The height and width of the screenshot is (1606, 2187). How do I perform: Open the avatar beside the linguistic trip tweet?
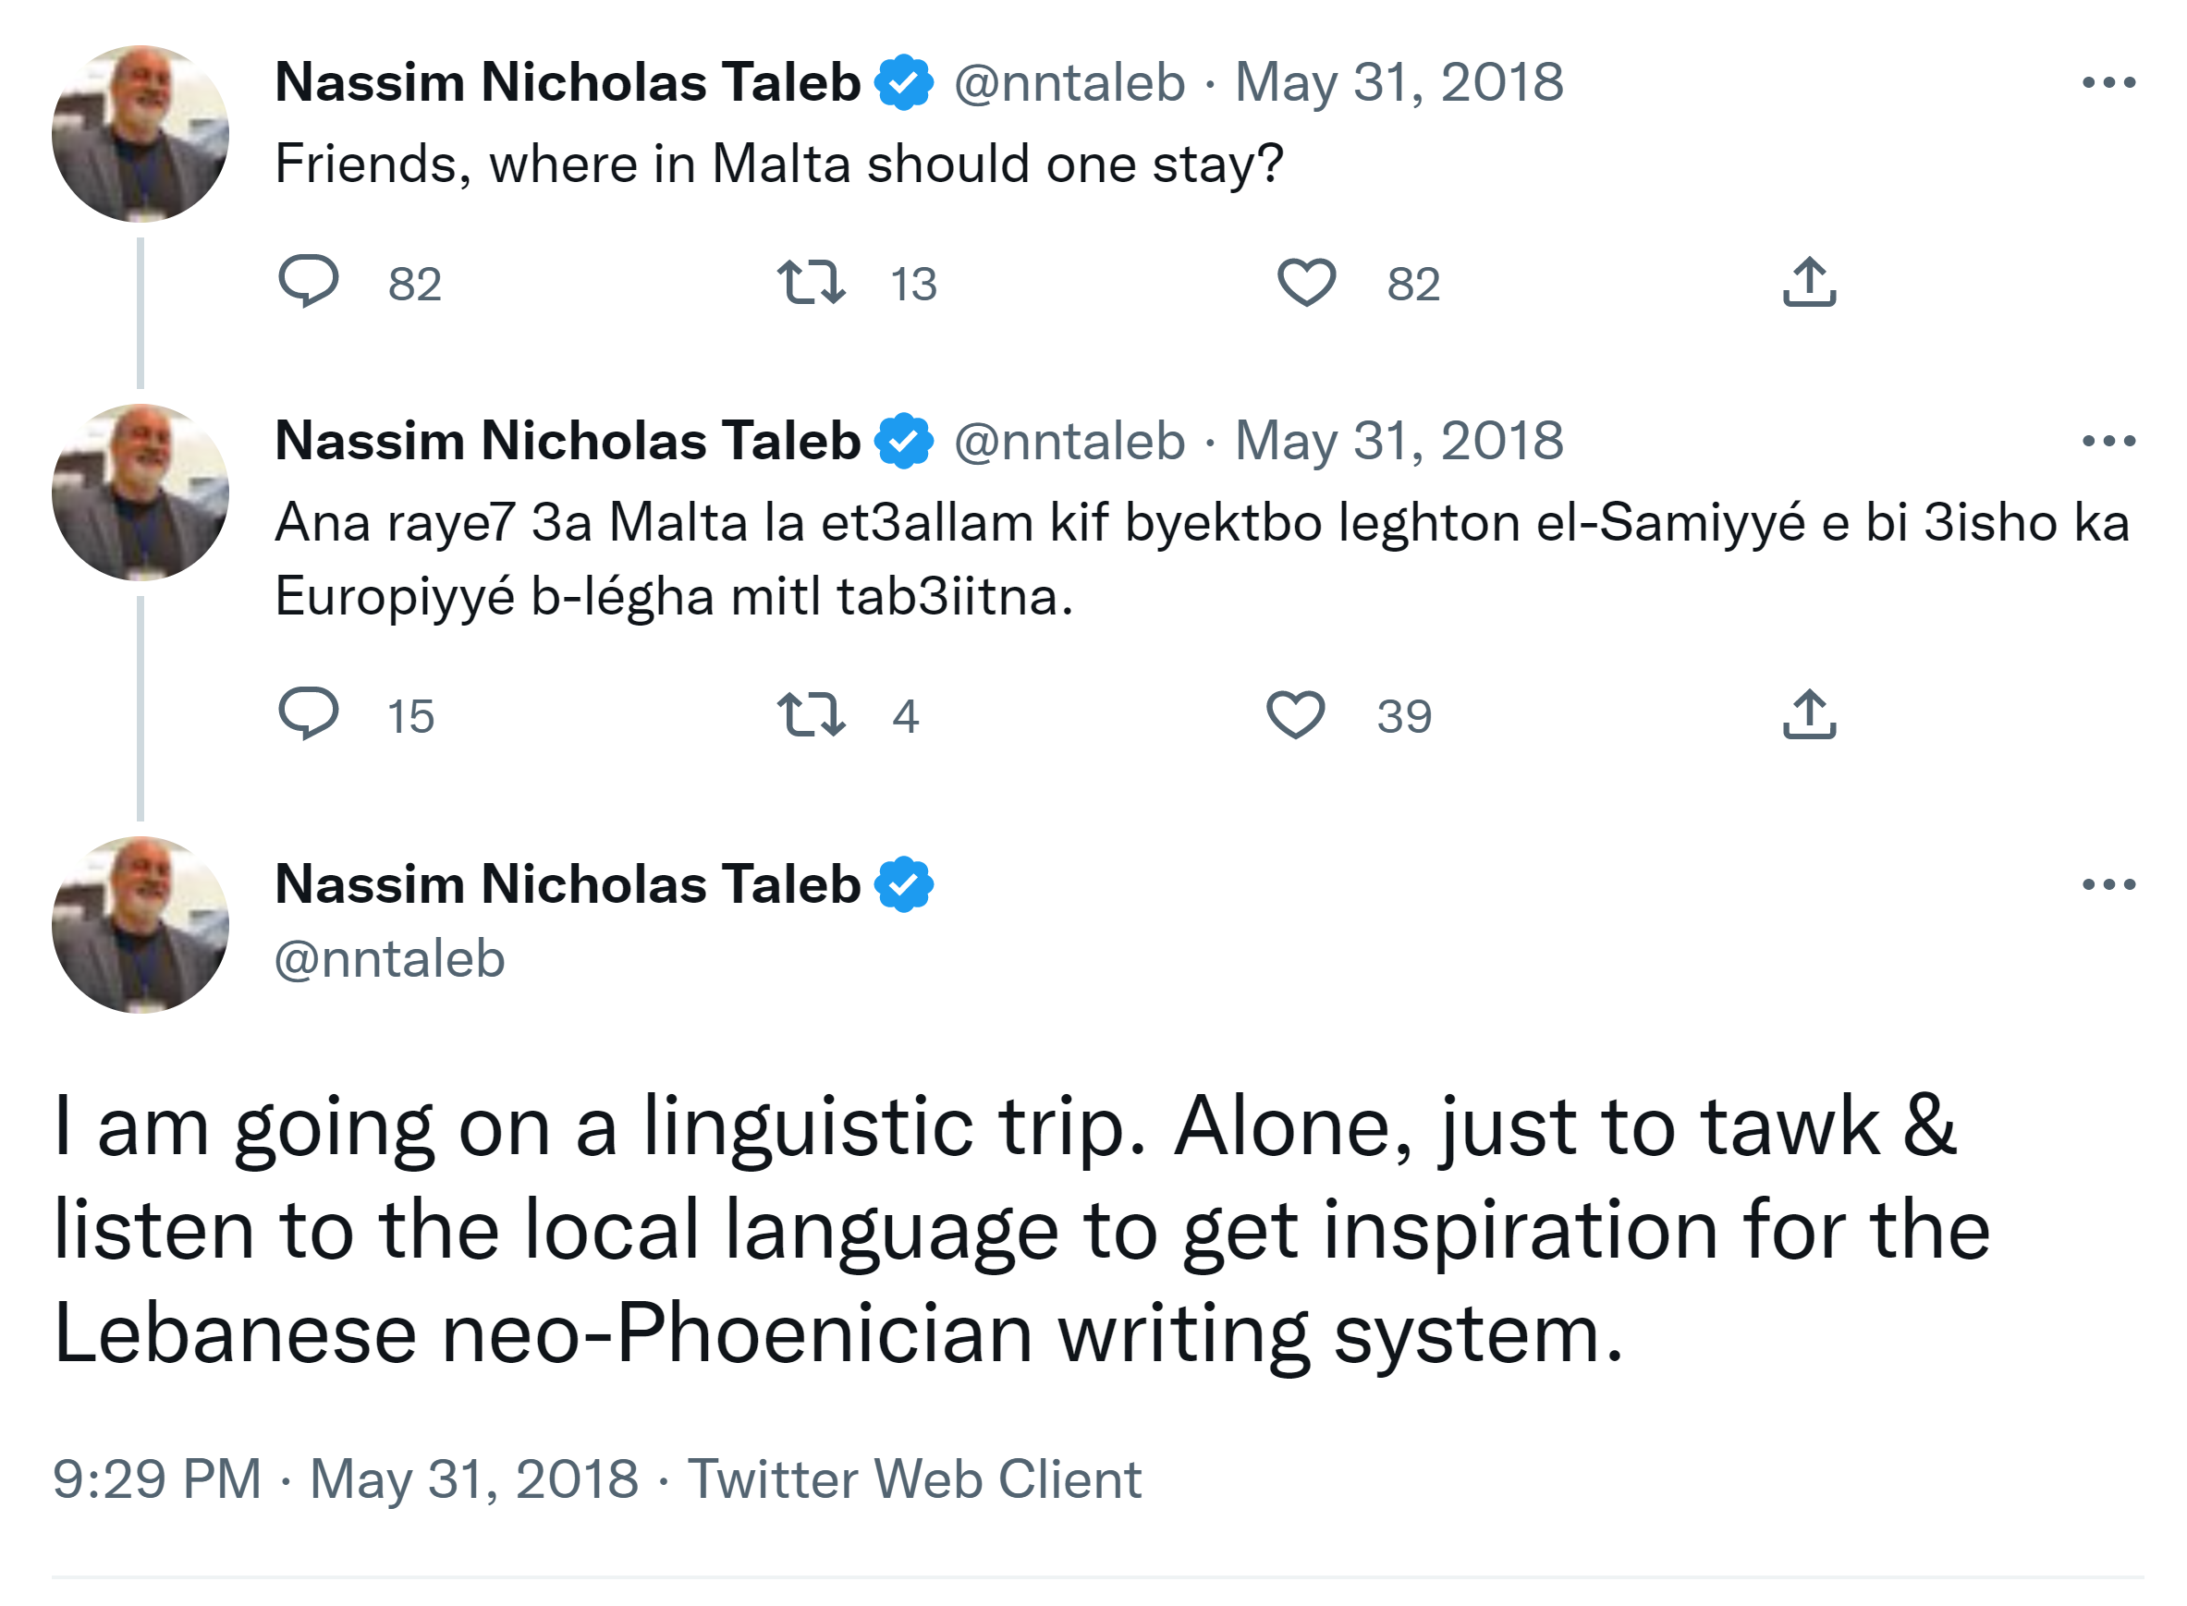(140, 925)
